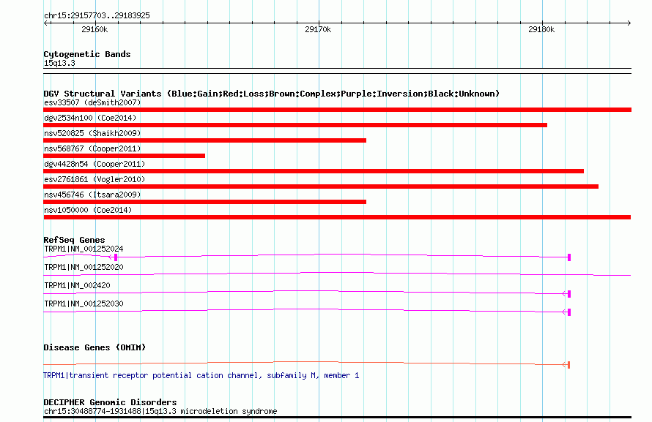Click the esv33507 (deSmith2007) label
This screenshot has width=652, height=422.
[x=92, y=102]
